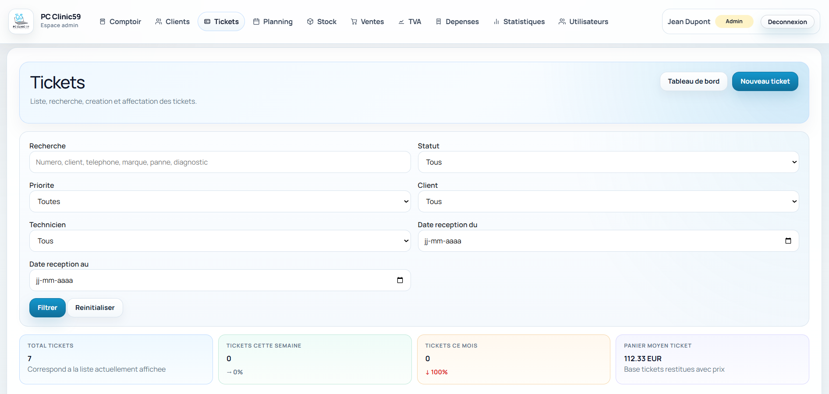
Task: Click the Comptoir nav icon
Action: pos(103,21)
